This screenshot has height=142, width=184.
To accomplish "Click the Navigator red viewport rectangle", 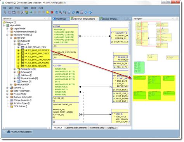I will [x=151, y=34].
